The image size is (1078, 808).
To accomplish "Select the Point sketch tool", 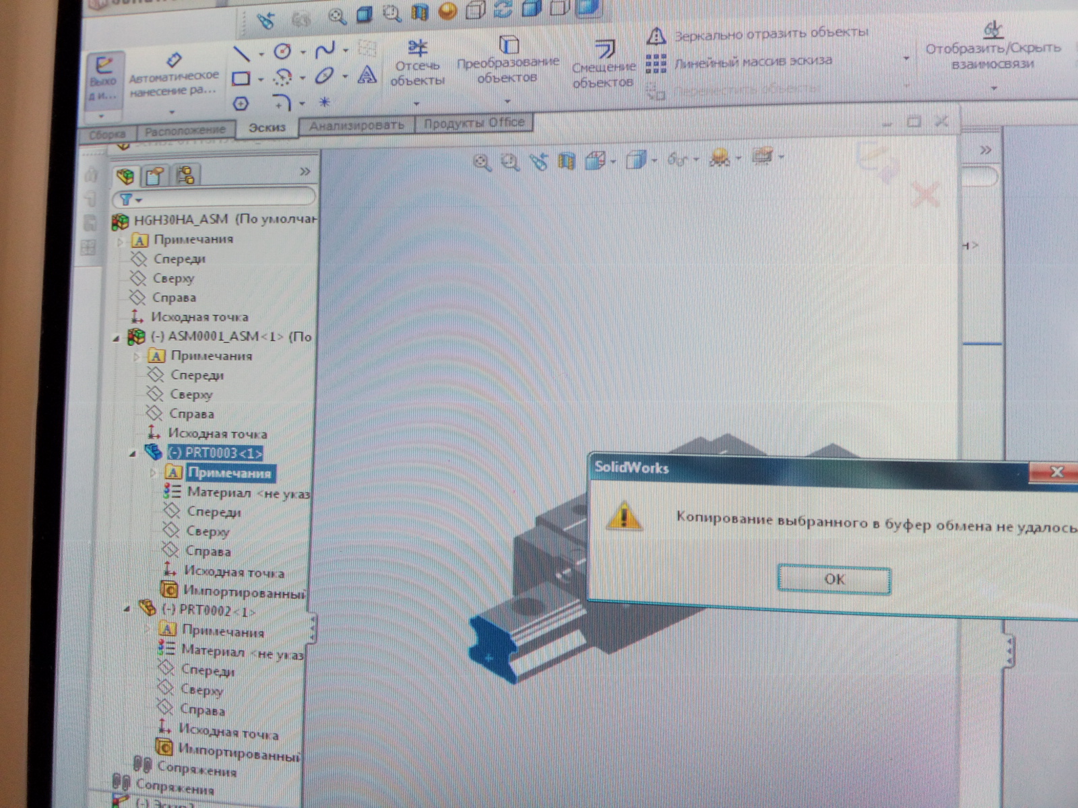I will [325, 102].
